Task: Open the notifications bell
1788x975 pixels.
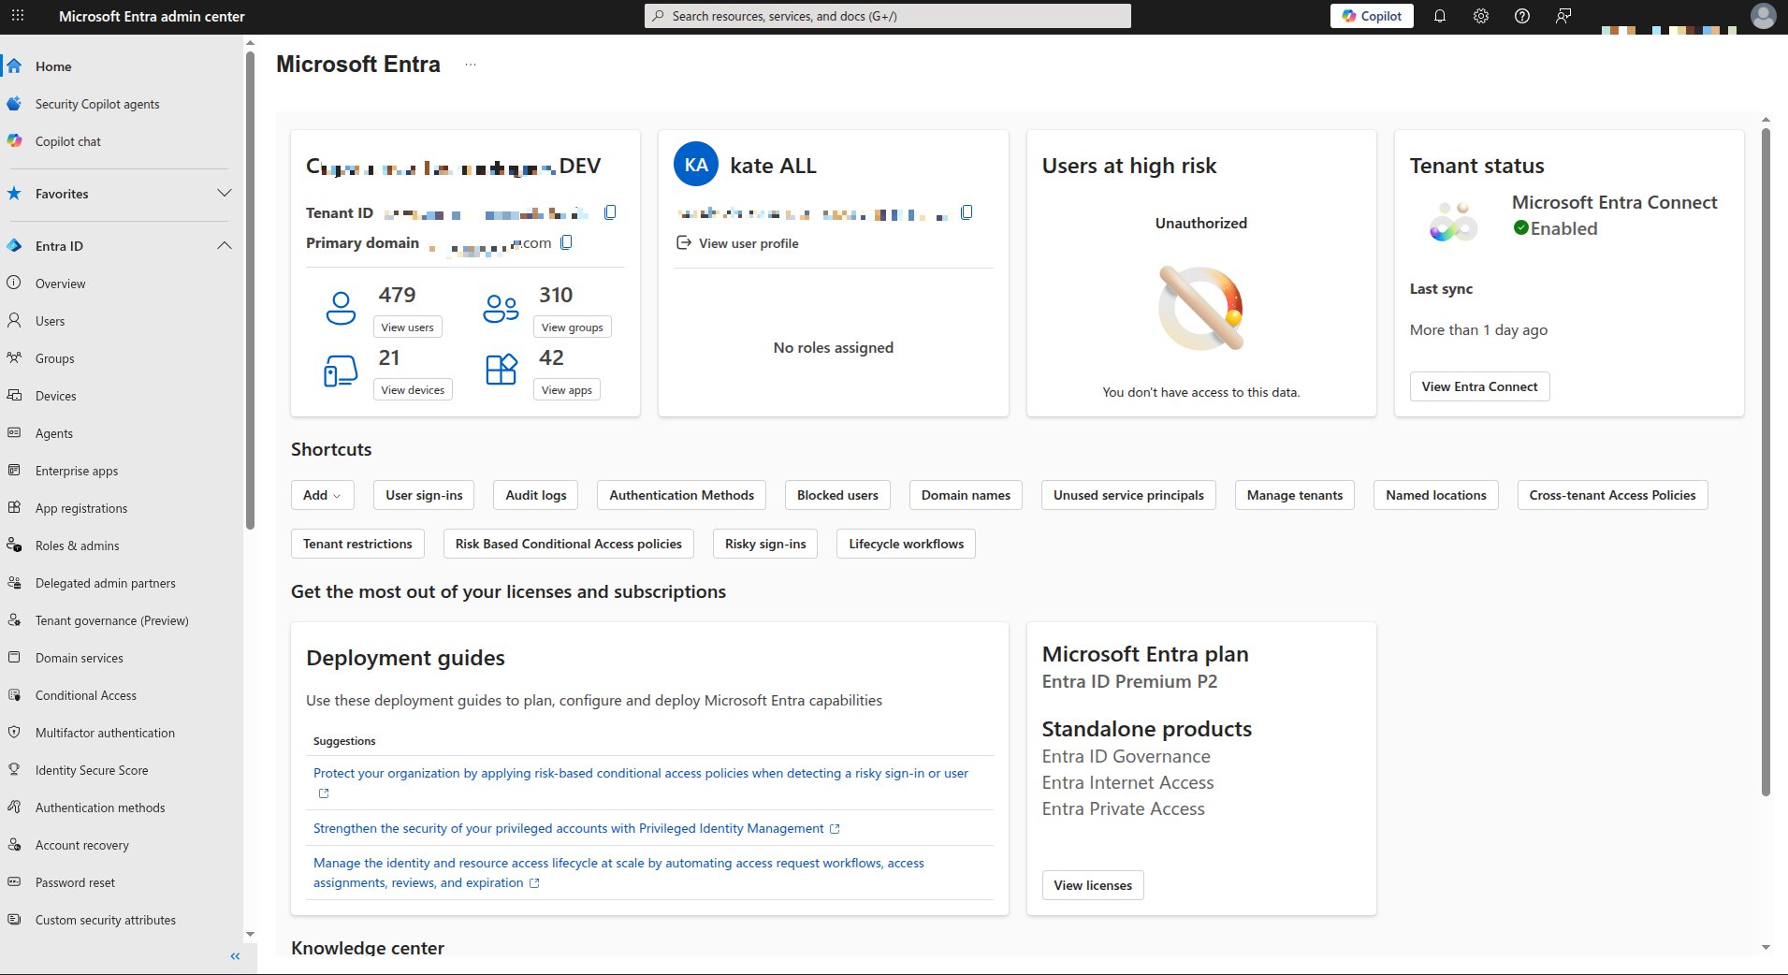Action: click(1440, 16)
